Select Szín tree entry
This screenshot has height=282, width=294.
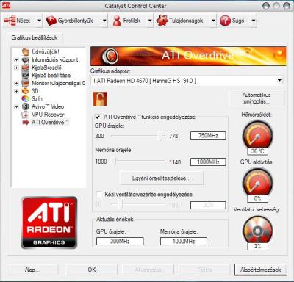(37, 99)
